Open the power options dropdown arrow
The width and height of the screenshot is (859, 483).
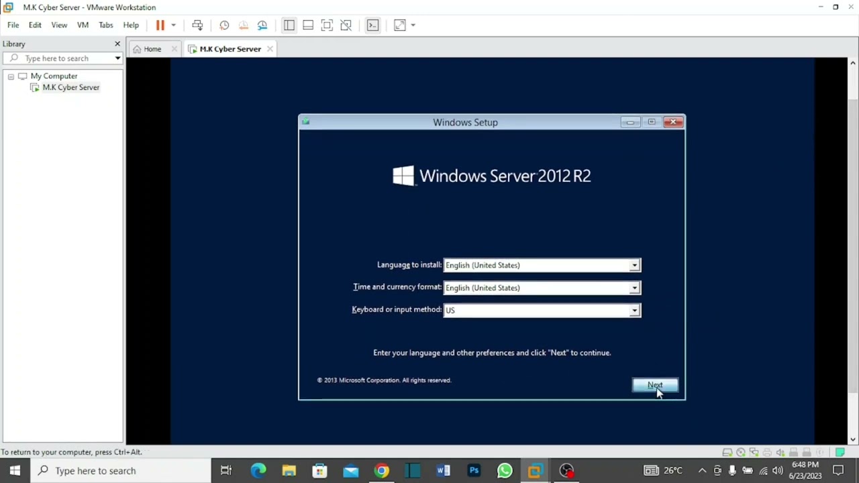(x=173, y=25)
